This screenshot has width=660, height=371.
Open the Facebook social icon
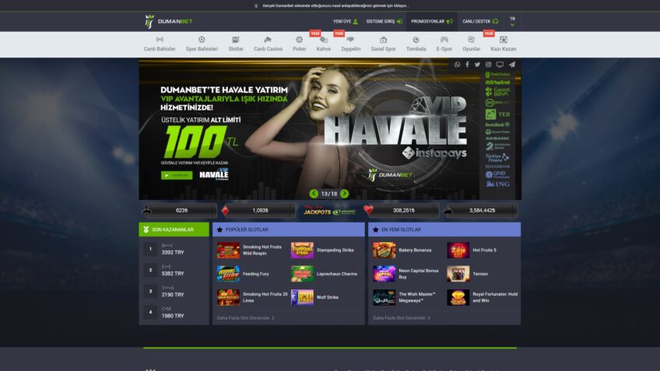pos(468,65)
